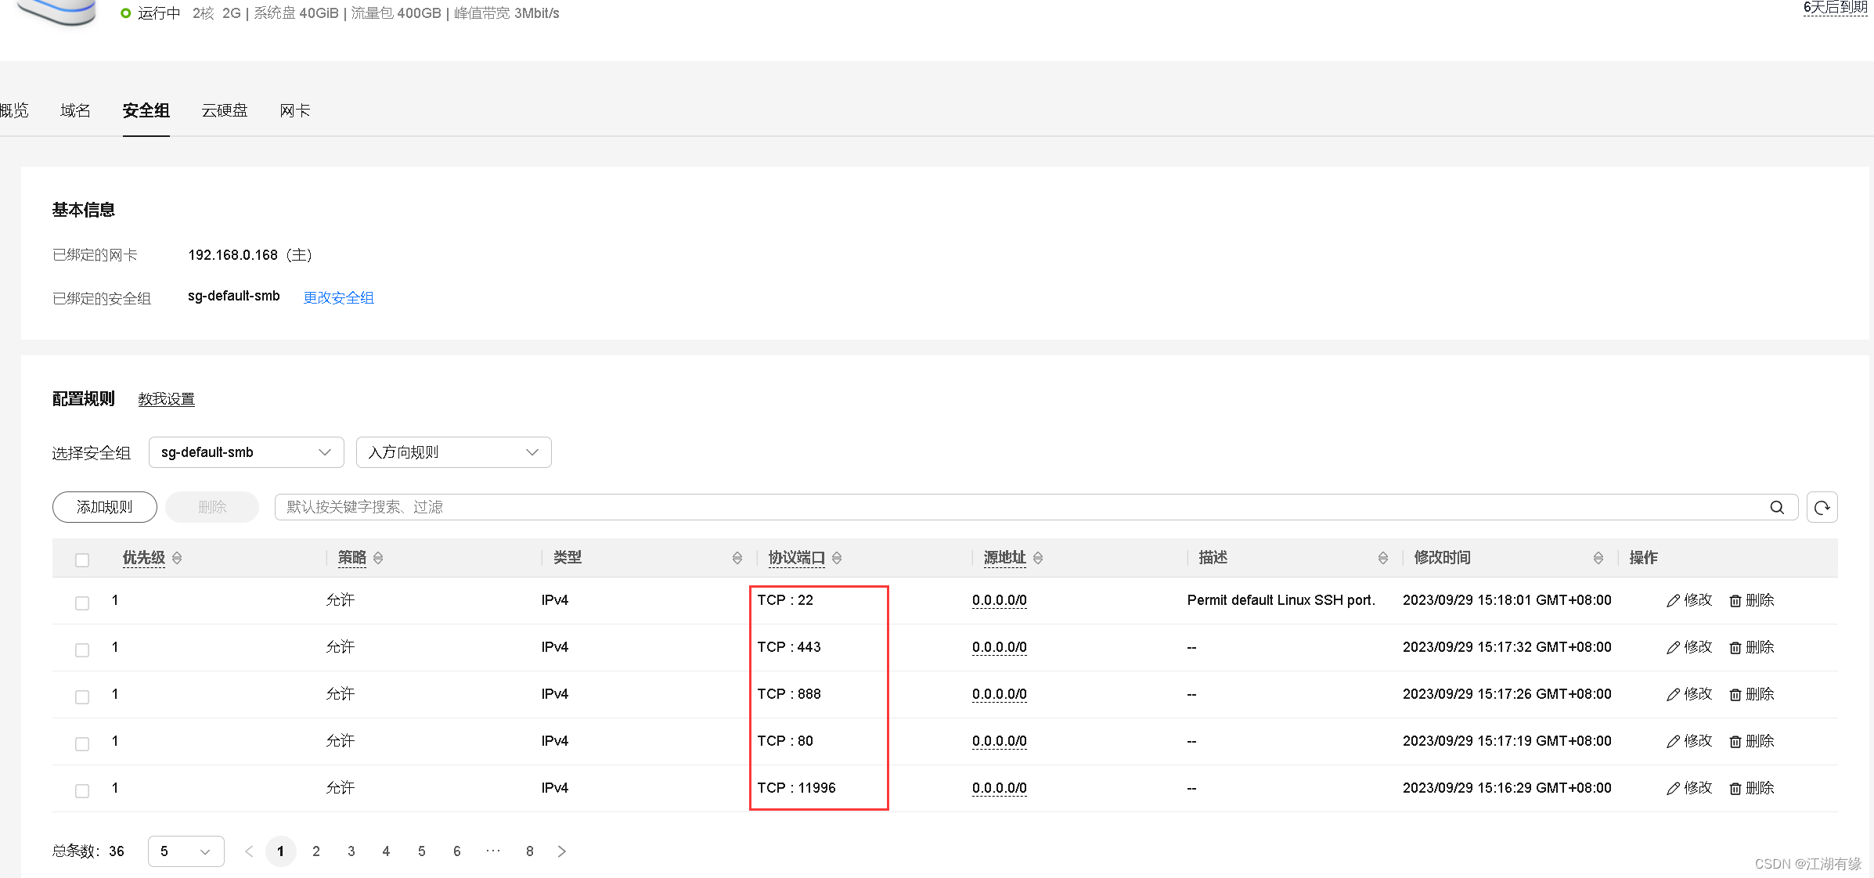Switch to the 云硬盘 tab
Image resolution: width=1874 pixels, height=878 pixels.
click(x=225, y=110)
